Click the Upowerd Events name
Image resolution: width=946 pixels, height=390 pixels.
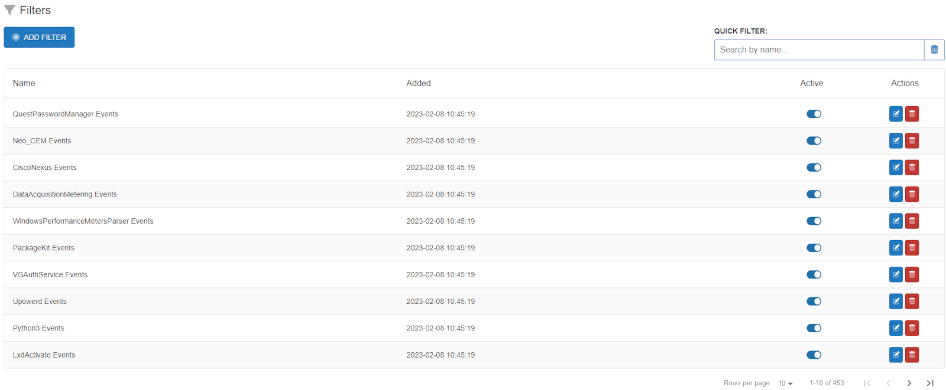[x=40, y=301]
